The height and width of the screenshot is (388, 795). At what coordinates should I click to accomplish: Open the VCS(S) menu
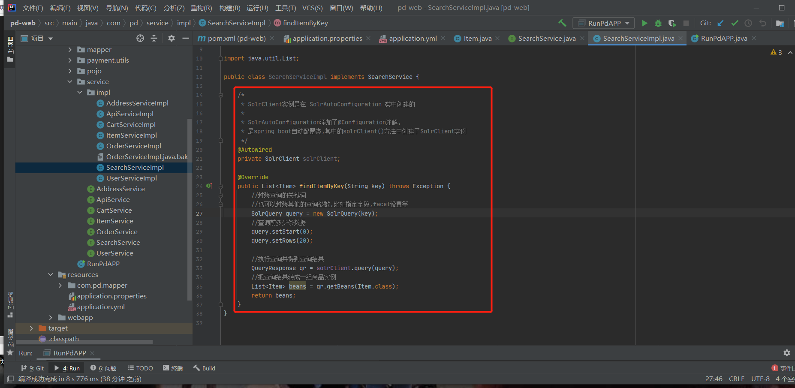312,8
